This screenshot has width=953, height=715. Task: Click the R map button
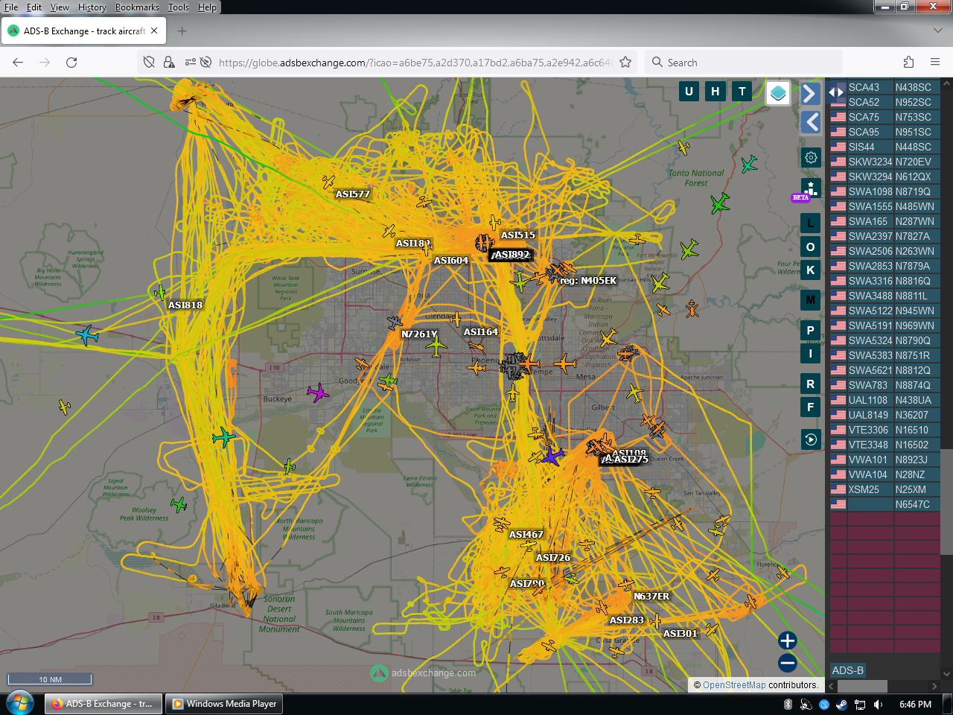811,384
